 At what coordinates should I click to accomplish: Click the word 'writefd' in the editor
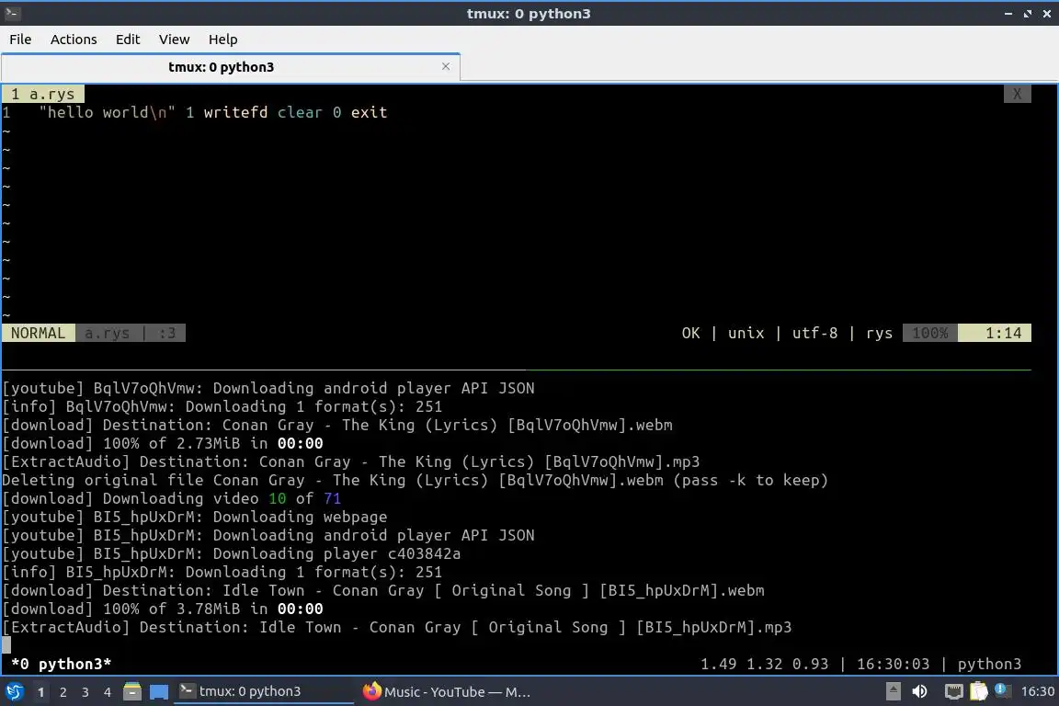click(x=235, y=112)
